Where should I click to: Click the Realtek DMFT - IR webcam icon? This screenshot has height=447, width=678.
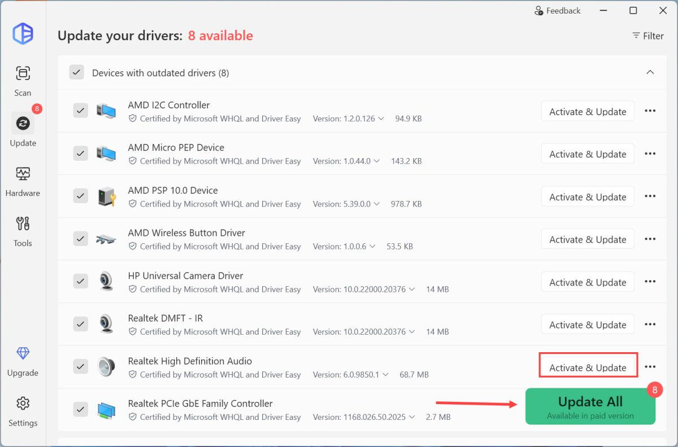(x=106, y=324)
